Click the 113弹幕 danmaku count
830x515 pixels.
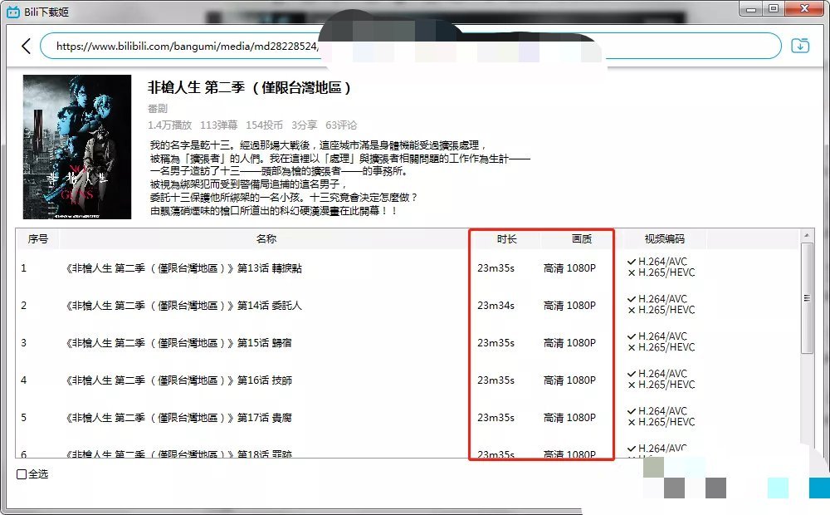point(218,125)
